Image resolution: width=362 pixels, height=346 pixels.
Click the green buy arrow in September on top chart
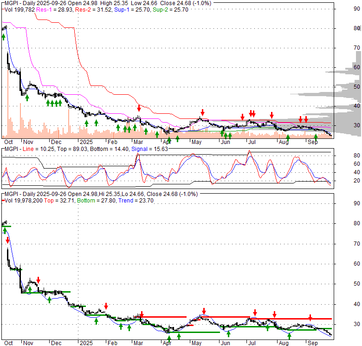click(x=316, y=137)
